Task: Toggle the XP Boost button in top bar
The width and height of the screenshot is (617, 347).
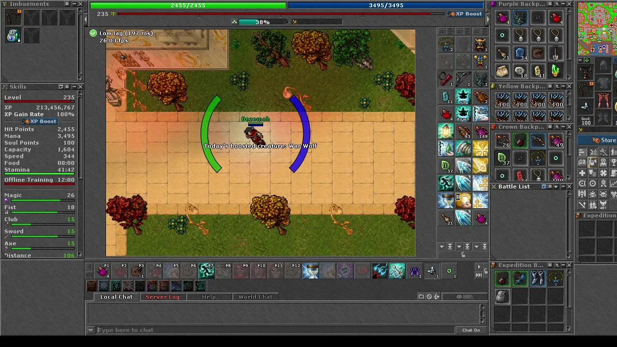Action: coord(465,14)
